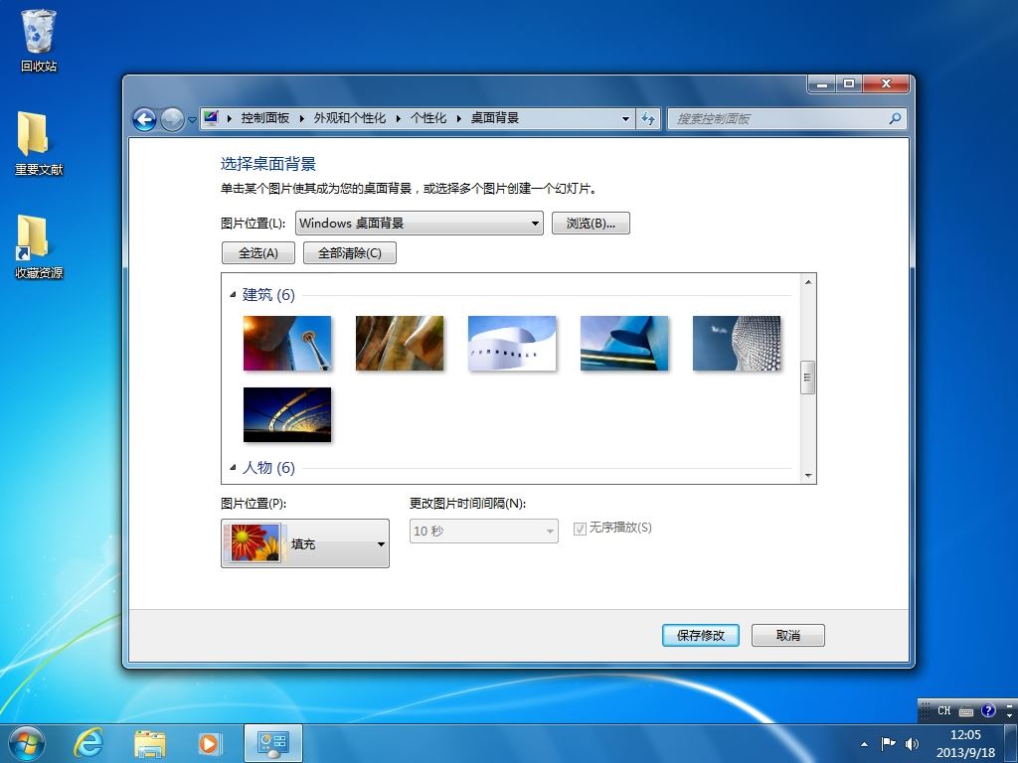
Task: Click the language bar help icon
Action: tap(987, 710)
